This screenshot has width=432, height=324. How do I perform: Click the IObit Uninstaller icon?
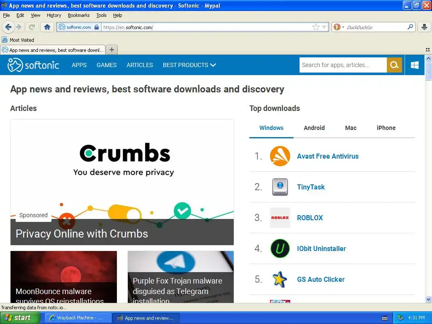pyautogui.click(x=280, y=248)
